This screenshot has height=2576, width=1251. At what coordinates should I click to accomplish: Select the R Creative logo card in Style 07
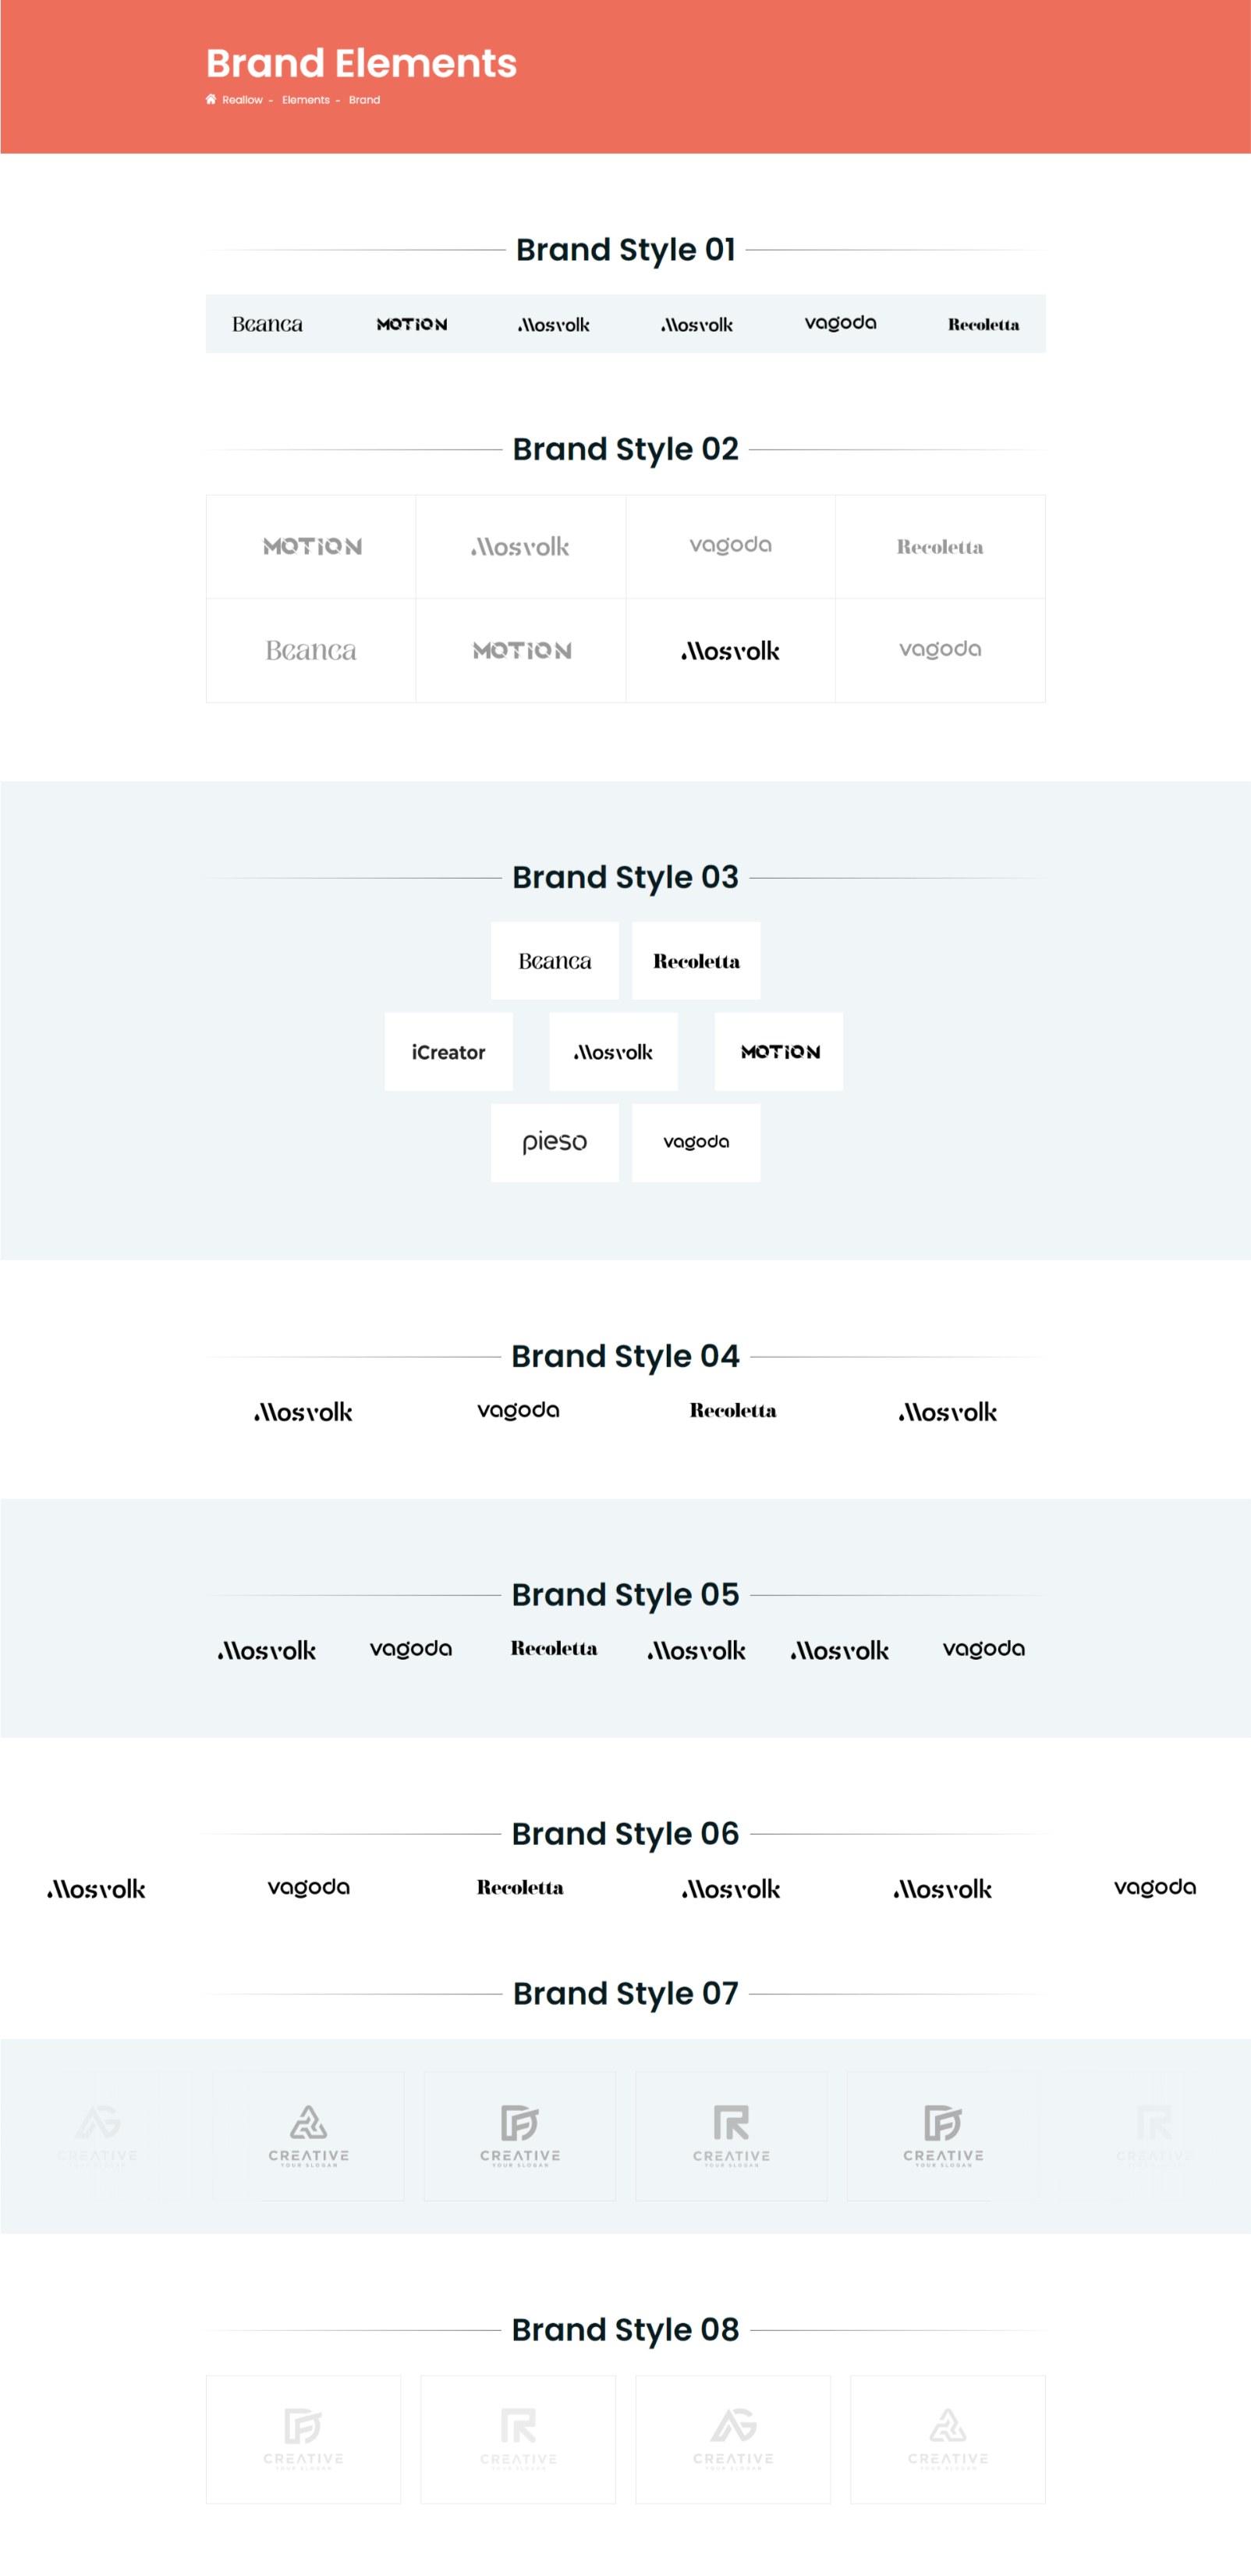pyautogui.click(x=732, y=2136)
